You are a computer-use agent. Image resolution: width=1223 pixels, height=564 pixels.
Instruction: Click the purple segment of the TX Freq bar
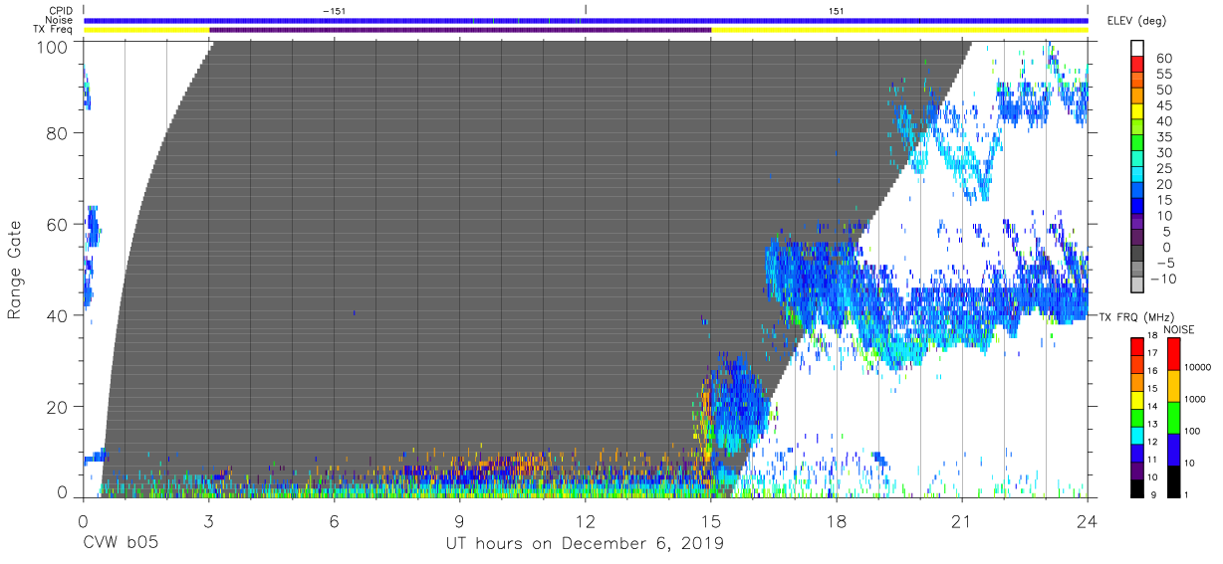click(x=460, y=30)
